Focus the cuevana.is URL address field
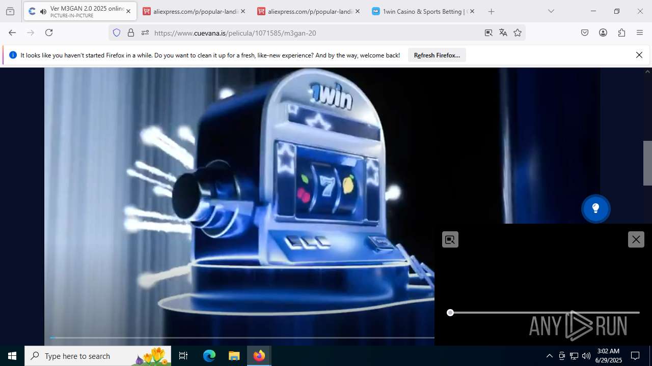 tap(317, 33)
